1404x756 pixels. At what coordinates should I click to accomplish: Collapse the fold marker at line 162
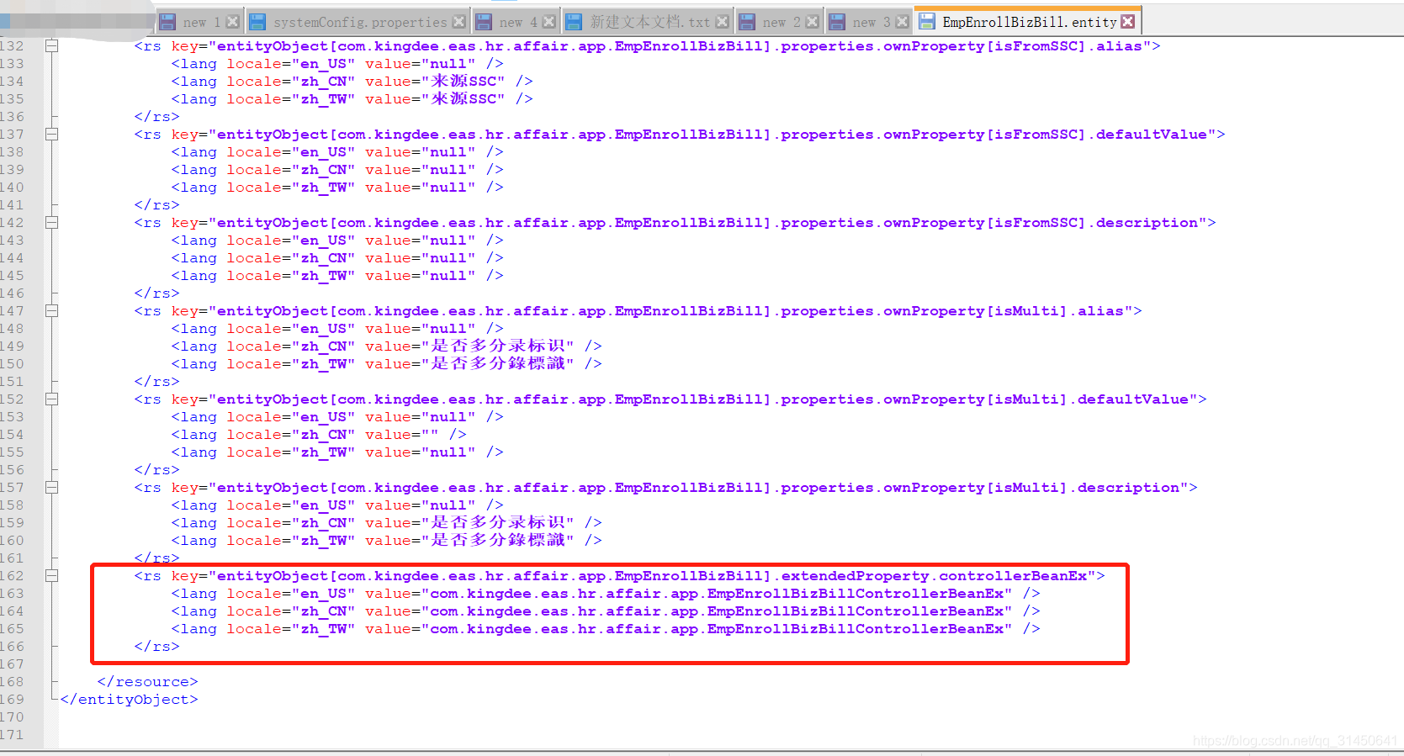tap(51, 576)
